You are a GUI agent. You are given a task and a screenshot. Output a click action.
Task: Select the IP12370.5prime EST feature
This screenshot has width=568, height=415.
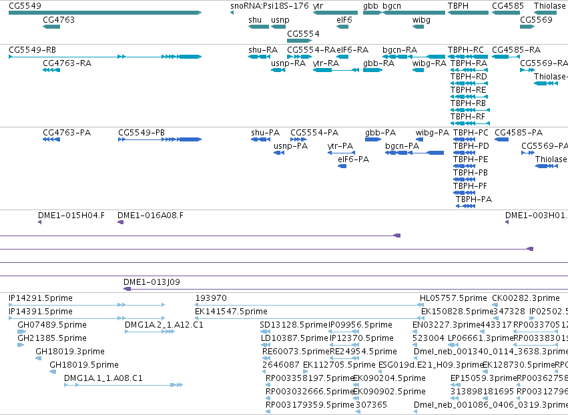pos(344,345)
